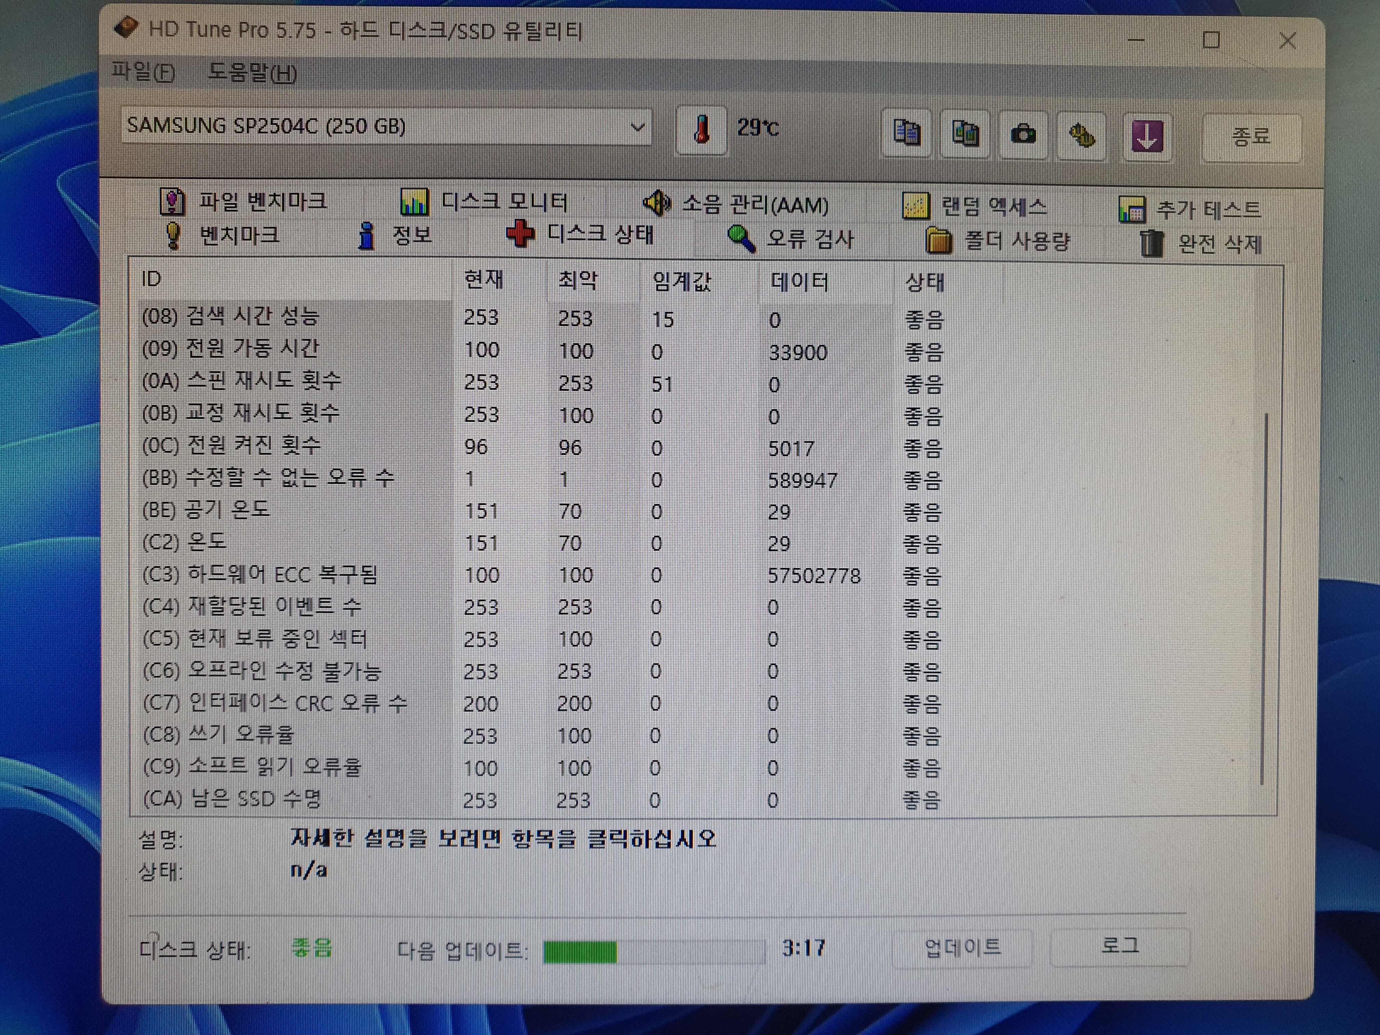The height and width of the screenshot is (1035, 1380).
Task: Click the copy text to clipboard icon
Action: click(x=907, y=133)
